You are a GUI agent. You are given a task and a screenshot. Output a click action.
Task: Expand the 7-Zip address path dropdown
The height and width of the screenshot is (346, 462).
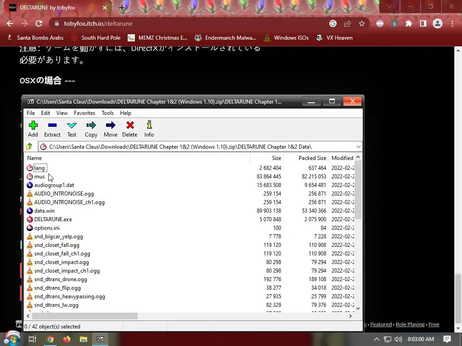click(x=358, y=146)
